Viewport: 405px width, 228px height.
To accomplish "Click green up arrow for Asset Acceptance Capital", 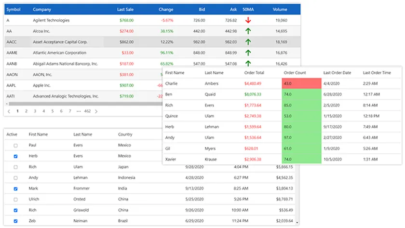I will [x=248, y=42].
